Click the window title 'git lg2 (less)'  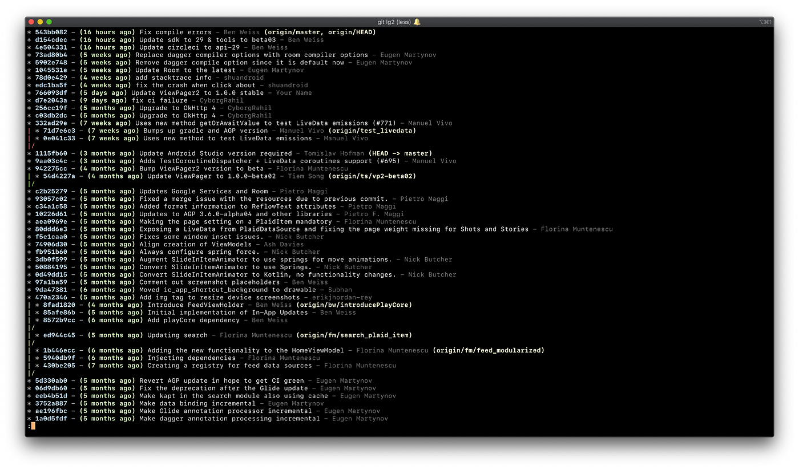coord(394,22)
